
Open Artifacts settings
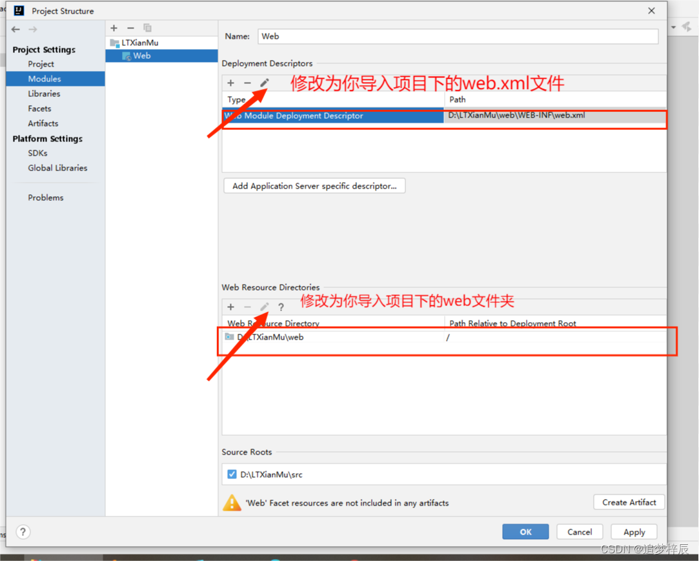(x=43, y=123)
